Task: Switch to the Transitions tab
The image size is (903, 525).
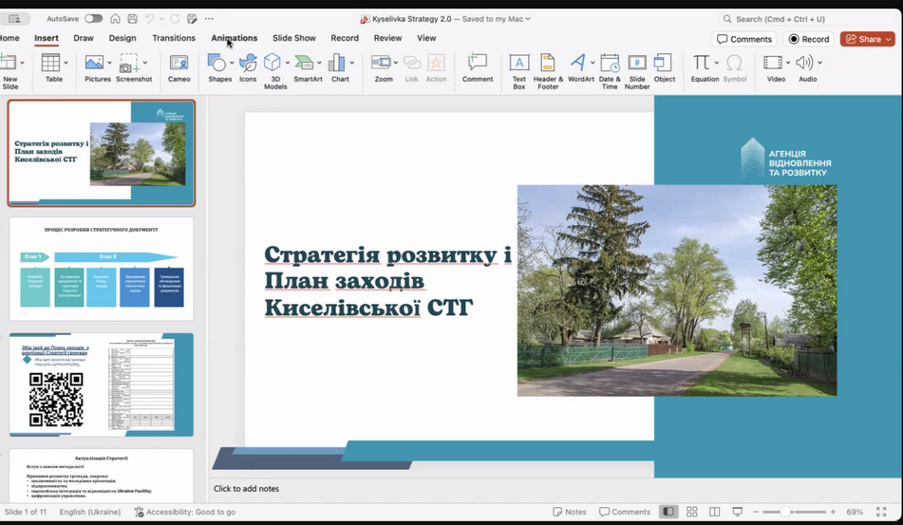Action: (174, 38)
